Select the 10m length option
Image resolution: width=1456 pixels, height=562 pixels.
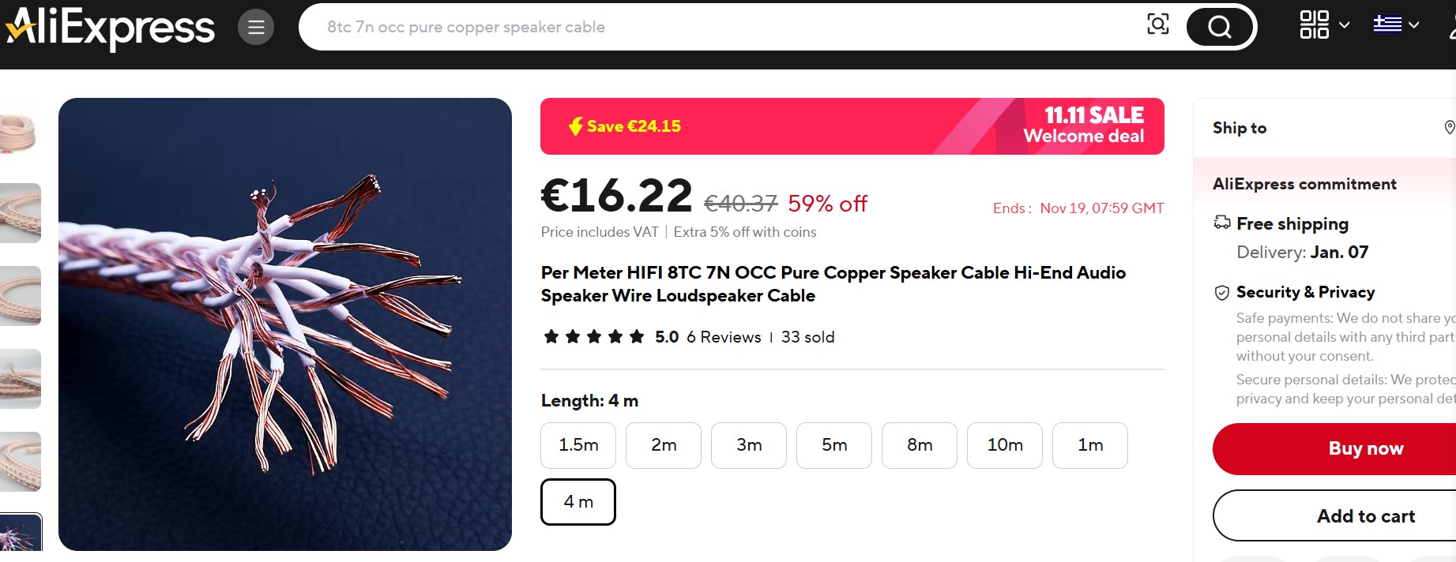coord(1005,445)
